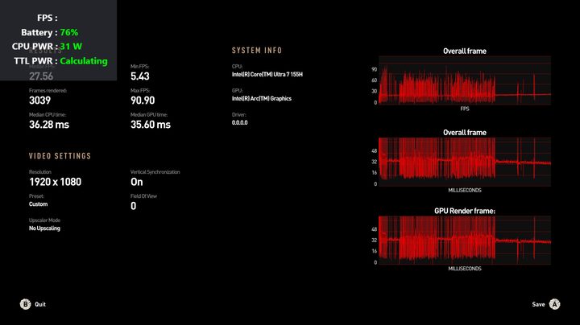The height and width of the screenshot is (325, 580).
Task: Click the B button Quit icon
Action: 25,304
